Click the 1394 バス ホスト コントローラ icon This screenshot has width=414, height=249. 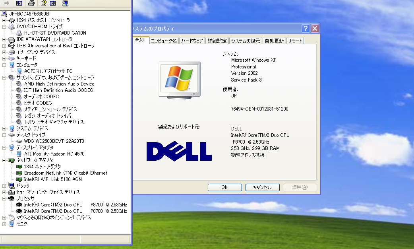point(12,20)
